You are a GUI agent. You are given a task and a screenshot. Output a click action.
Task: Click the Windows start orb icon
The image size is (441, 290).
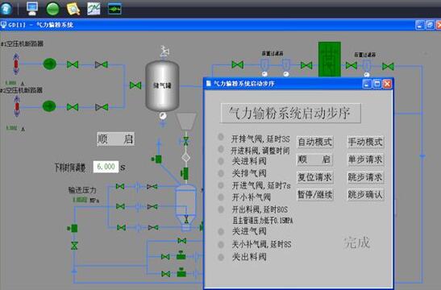(x=6, y=8)
